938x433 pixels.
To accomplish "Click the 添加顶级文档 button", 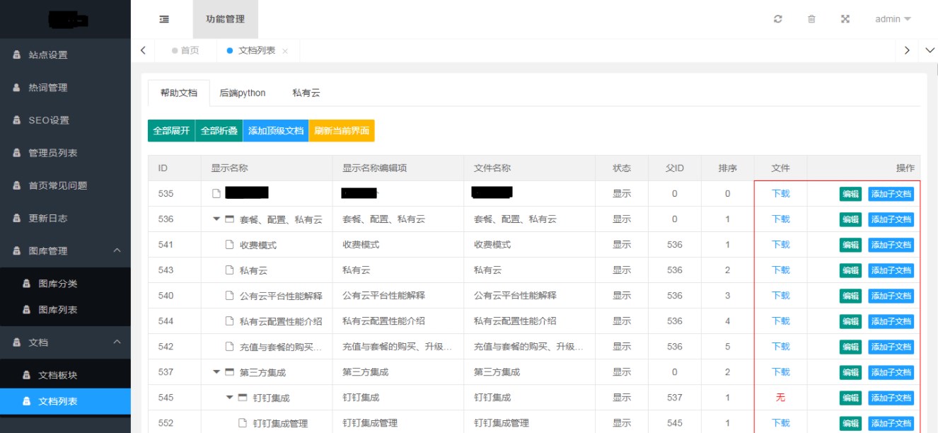I will point(275,131).
